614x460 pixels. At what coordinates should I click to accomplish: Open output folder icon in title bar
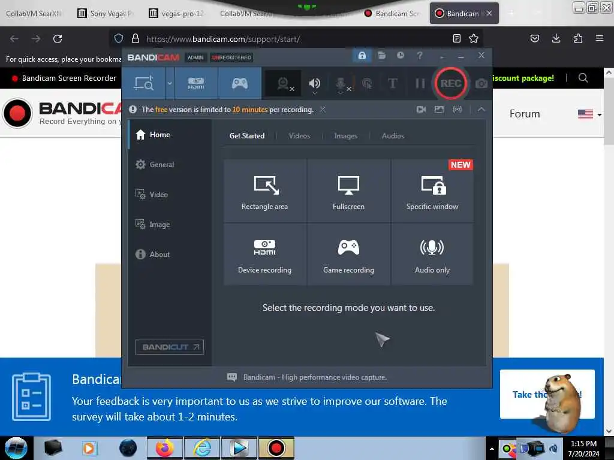click(381, 56)
